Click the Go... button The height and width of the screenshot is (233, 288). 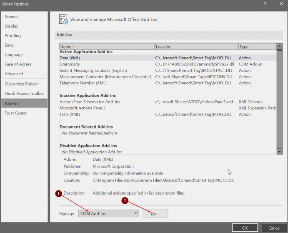pos(155,213)
